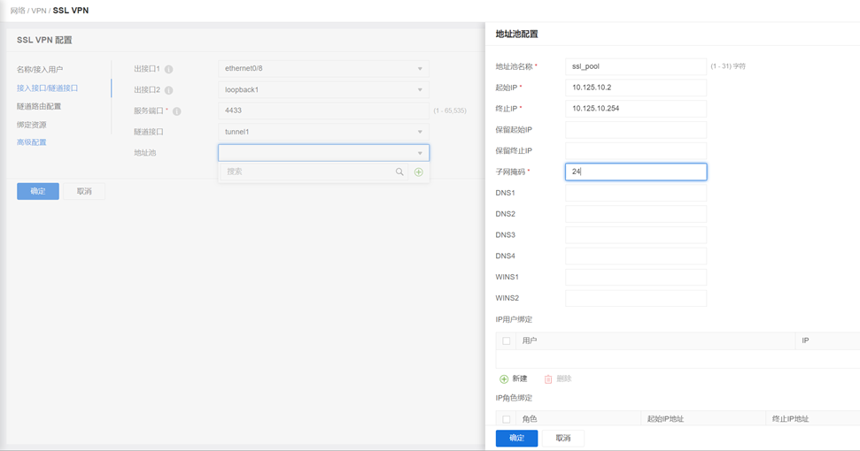Click 删除 under IP用户绑定
860x451 pixels.
click(558, 378)
